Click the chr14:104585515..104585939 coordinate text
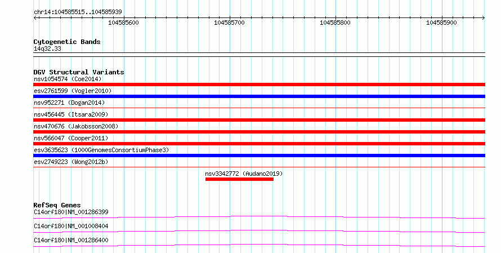Screen dimensions: 501x253 (78, 12)
